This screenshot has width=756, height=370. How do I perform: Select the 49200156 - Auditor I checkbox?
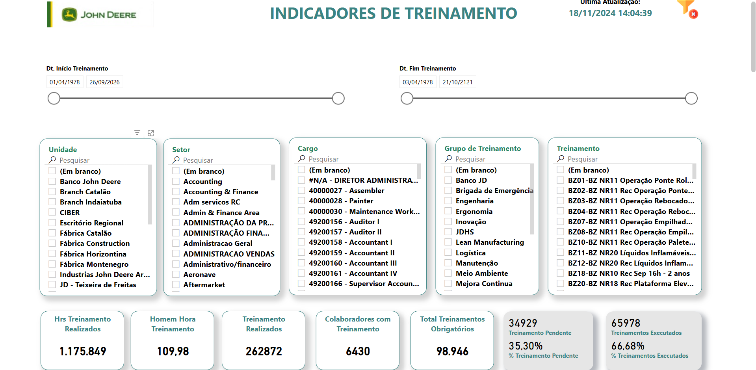click(x=301, y=221)
